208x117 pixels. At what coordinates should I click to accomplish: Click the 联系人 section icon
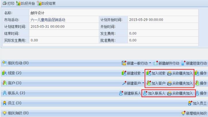click(5, 93)
